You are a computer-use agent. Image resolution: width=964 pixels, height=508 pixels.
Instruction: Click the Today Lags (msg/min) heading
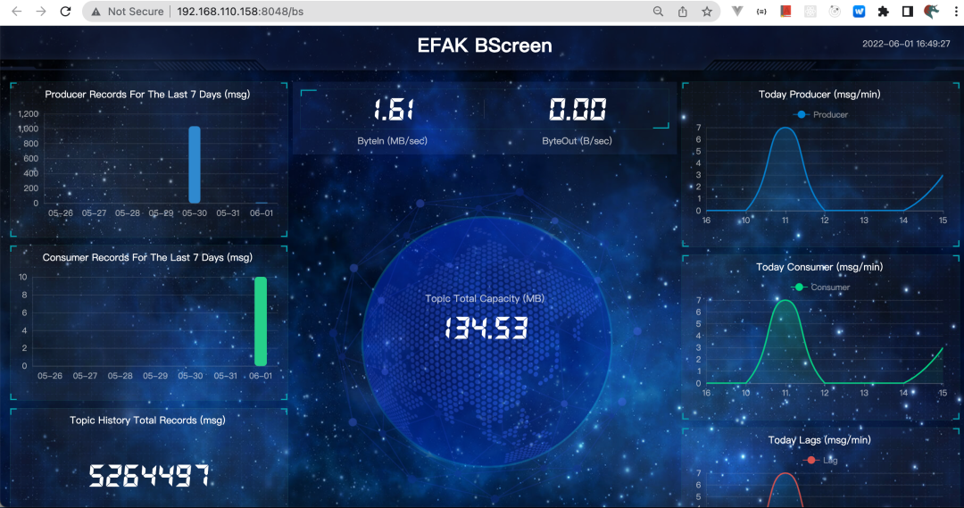pos(819,440)
